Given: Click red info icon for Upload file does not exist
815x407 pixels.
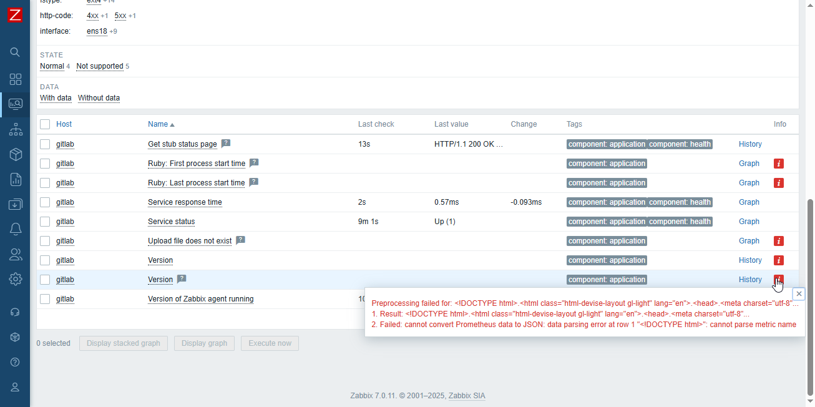Looking at the screenshot, I should pyautogui.click(x=779, y=241).
